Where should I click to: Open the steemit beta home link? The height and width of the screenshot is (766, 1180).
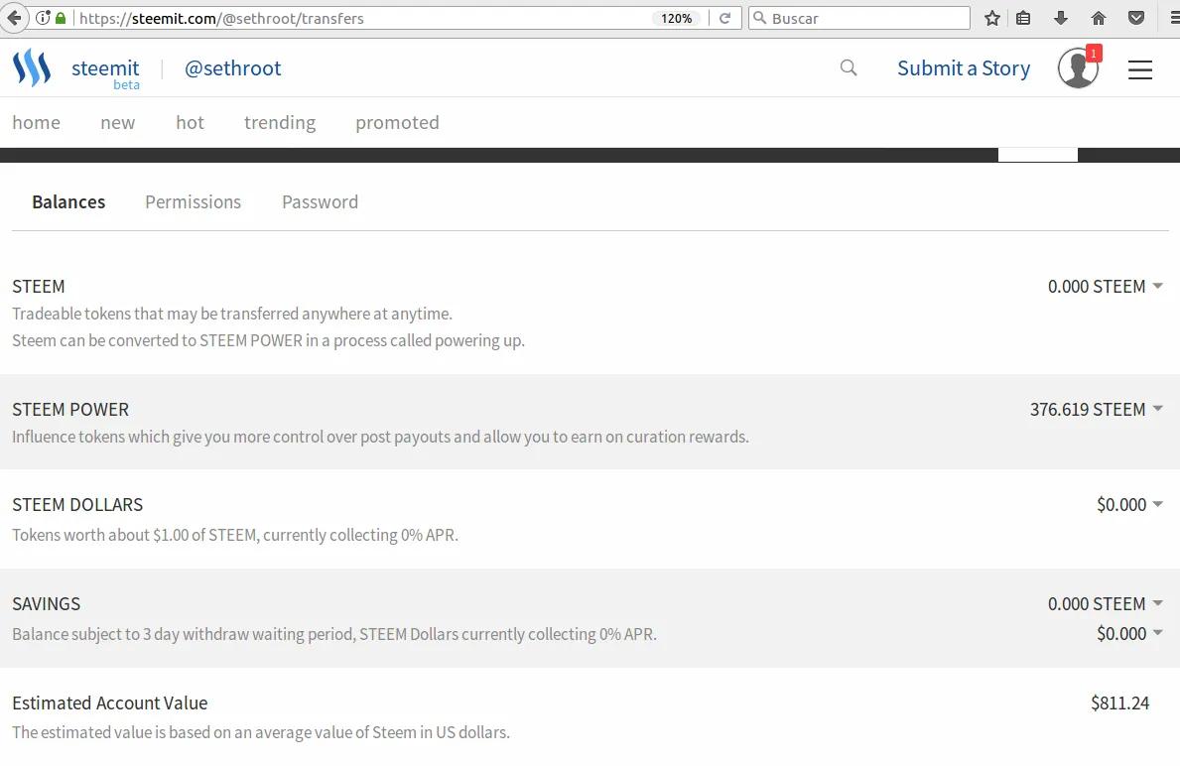point(105,73)
